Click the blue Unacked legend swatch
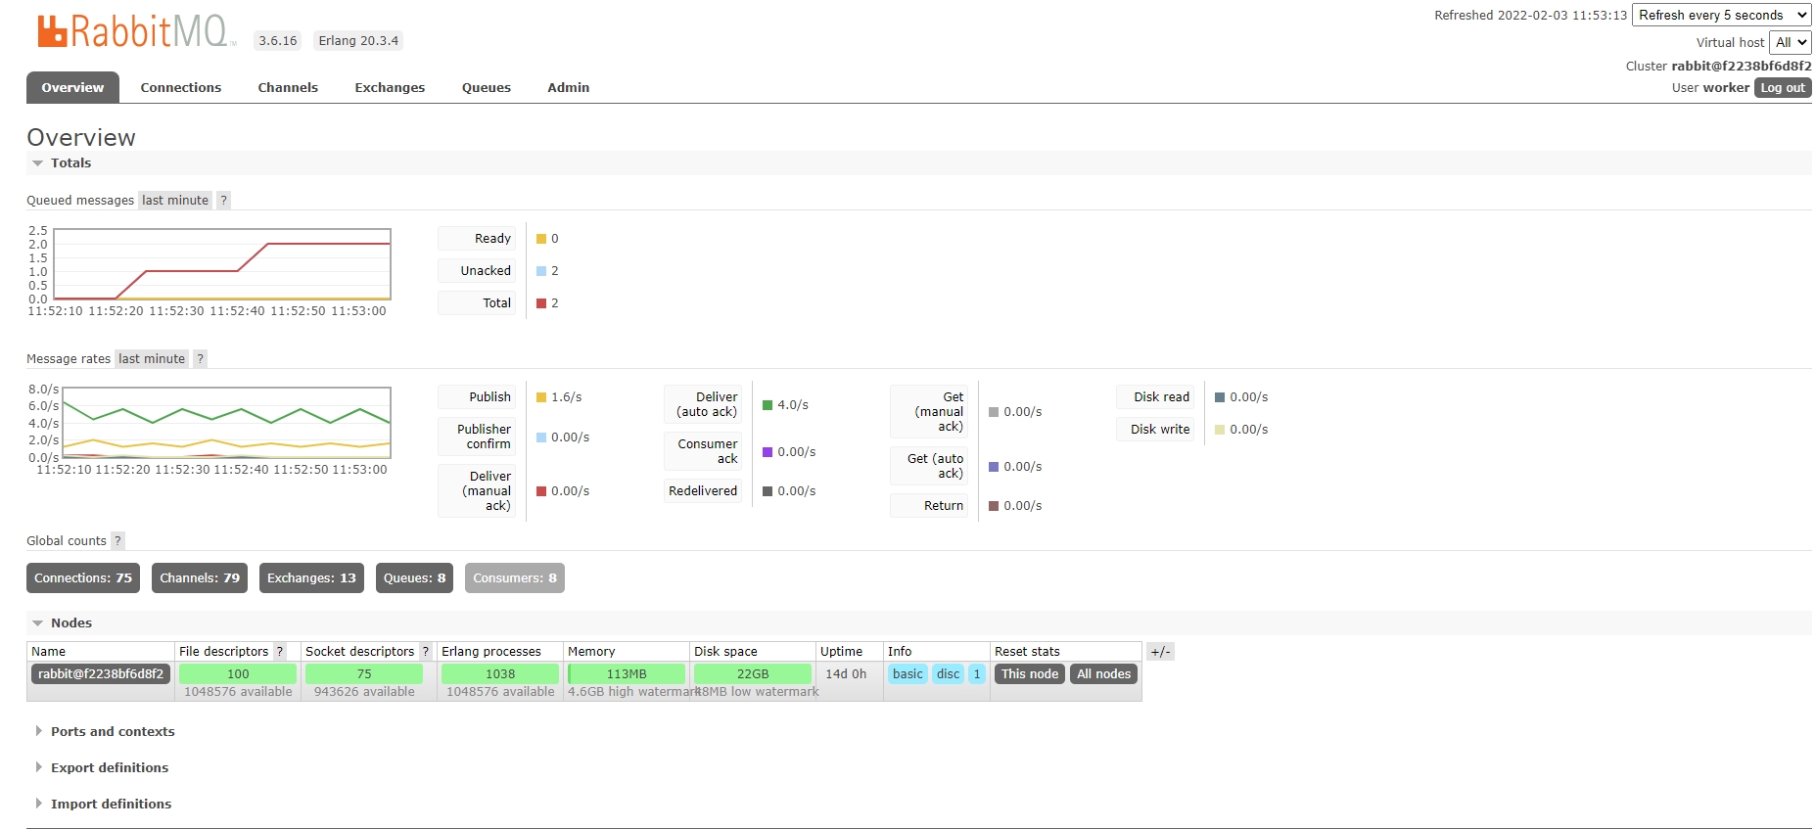The width and height of the screenshot is (1815, 829). point(540,271)
